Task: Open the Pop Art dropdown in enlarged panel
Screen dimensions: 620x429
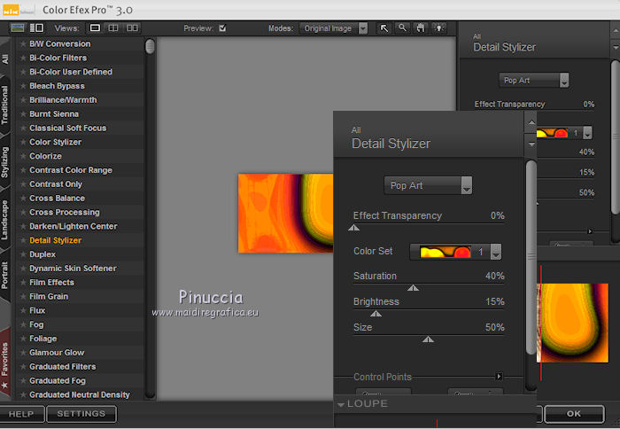Action: tap(428, 185)
